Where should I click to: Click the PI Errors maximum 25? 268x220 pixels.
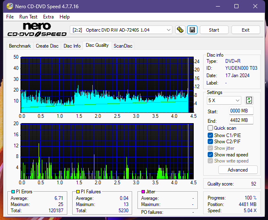[61, 204]
